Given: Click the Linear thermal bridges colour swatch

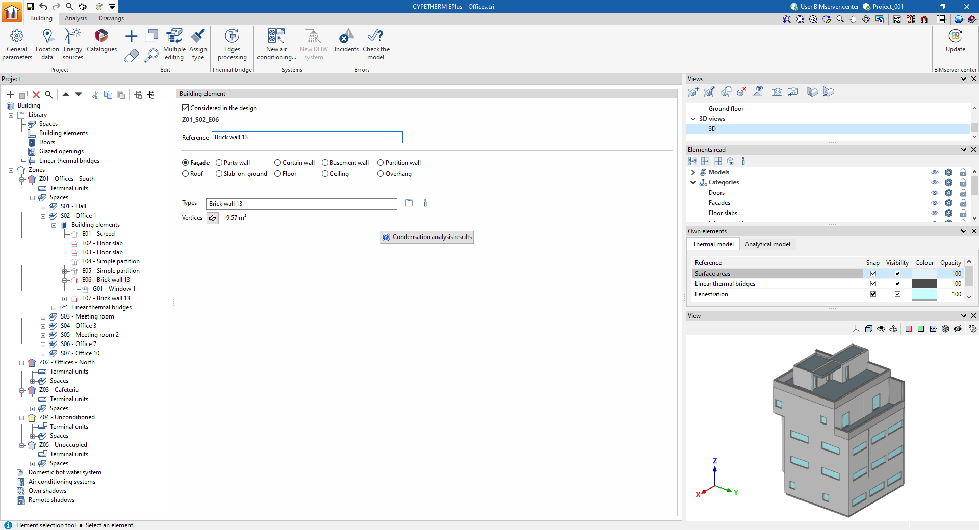Looking at the screenshot, I should pos(924,284).
